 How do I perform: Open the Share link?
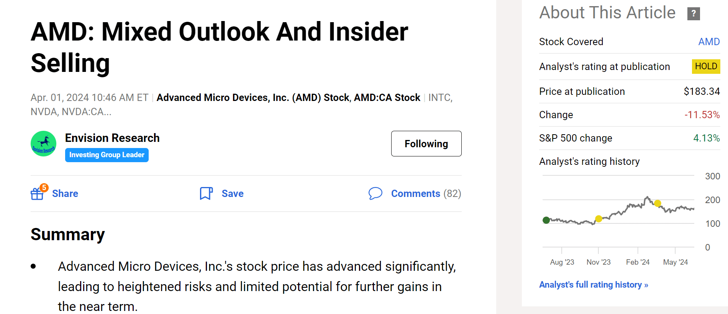pyautogui.click(x=65, y=194)
